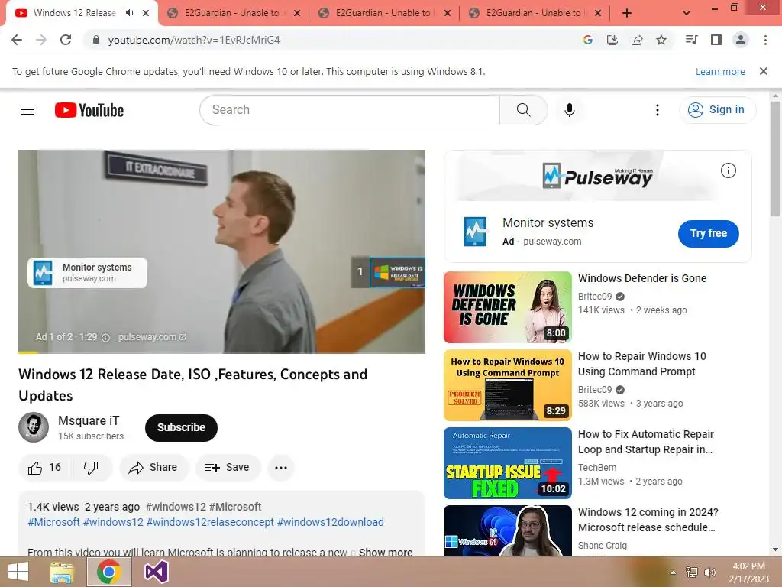Click the Try free ad button
This screenshot has height=587, width=782.
pyautogui.click(x=708, y=233)
